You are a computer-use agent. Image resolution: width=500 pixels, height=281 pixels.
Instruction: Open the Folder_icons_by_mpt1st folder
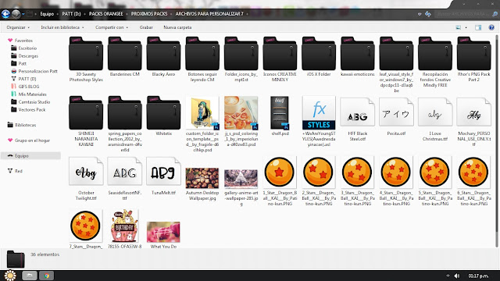241,53
